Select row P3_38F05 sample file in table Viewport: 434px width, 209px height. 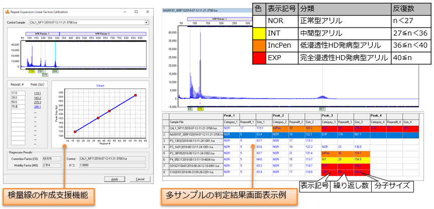coord(193,153)
